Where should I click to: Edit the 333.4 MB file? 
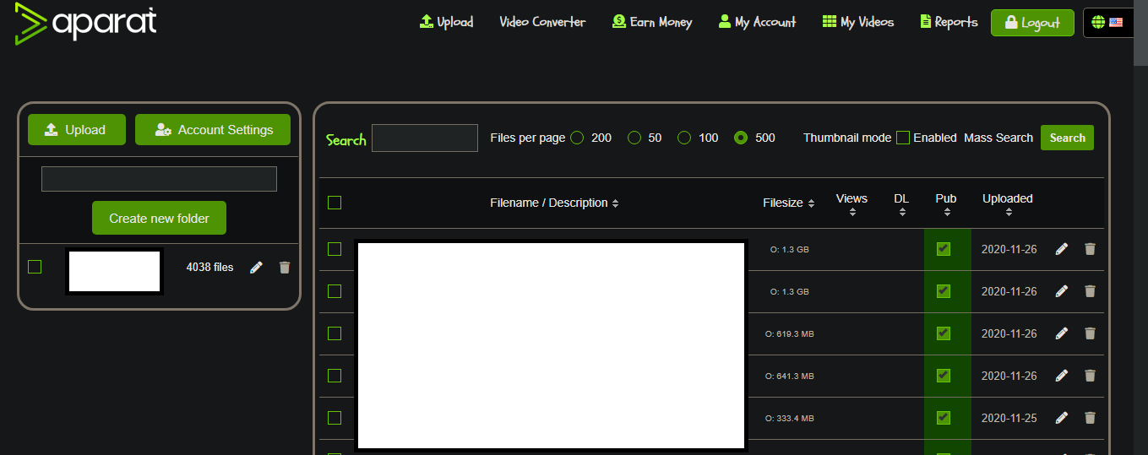coord(1062,418)
